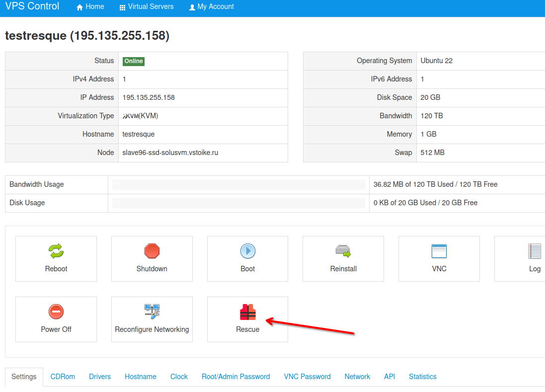Image resolution: width=545 pixels, height=392 pixels.
Task: Open the Drivers tab
Action: click(100, 377)
